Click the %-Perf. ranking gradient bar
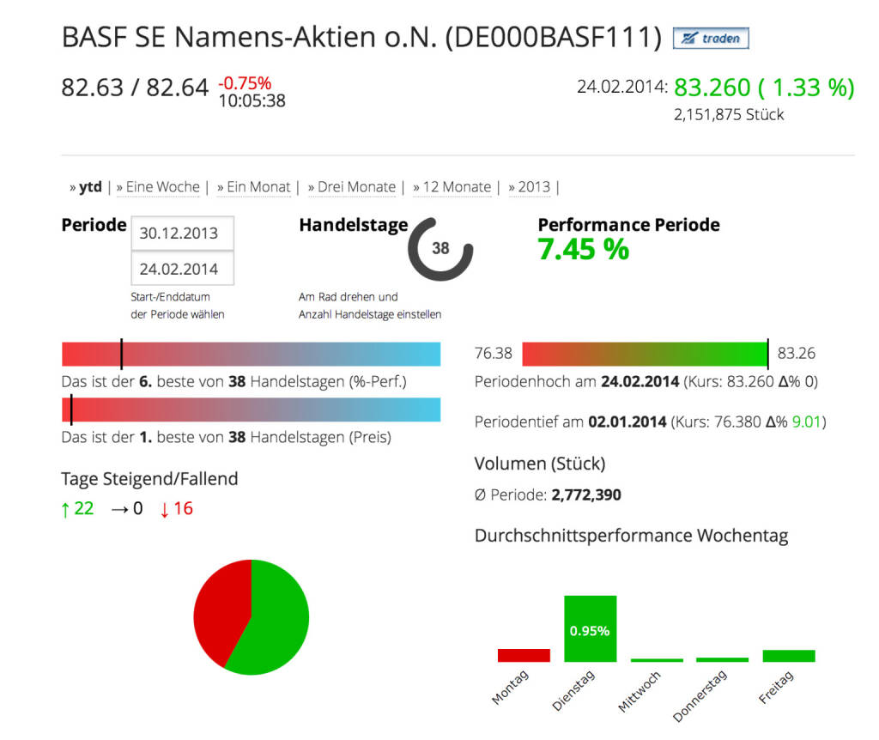 pyautogui.click(x=251, y=354)
